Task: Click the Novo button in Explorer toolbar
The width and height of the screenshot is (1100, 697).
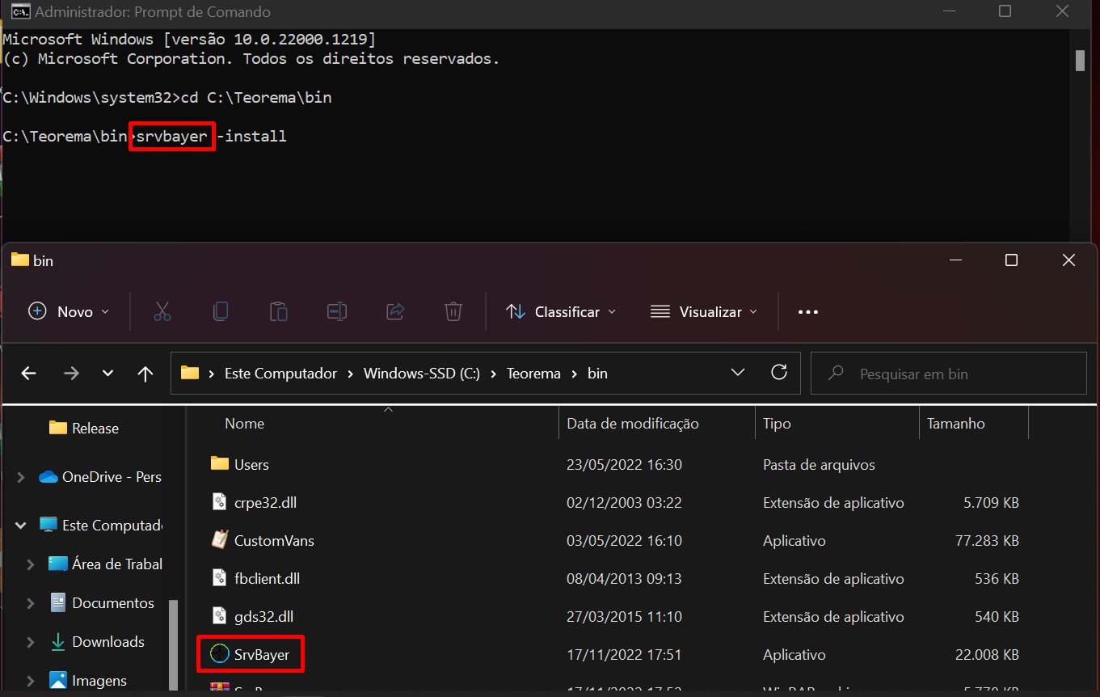Action: (69, 311)
